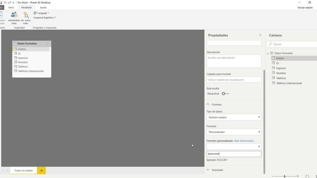Select Nombre in the Campos list

tap(294, 73)
